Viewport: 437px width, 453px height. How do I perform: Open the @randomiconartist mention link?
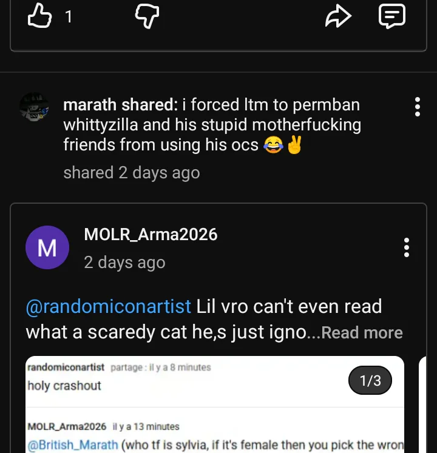pyautogui.click(x=108, y=306)
